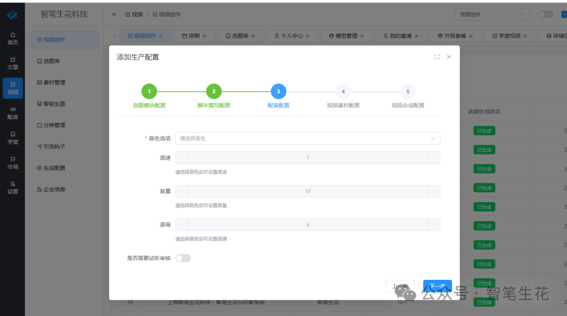Image resolution: width=567 pixels, height=316 pixels.
Task: Collapse the breadcrumb sidebar toggle arrow
Action: pyautogui.click(x=114, y=14)
